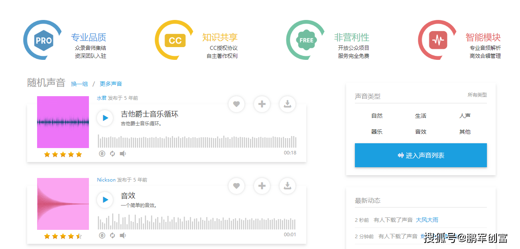
Task: Open uploader 水君 profile link
Action: [x=102, y=98]
